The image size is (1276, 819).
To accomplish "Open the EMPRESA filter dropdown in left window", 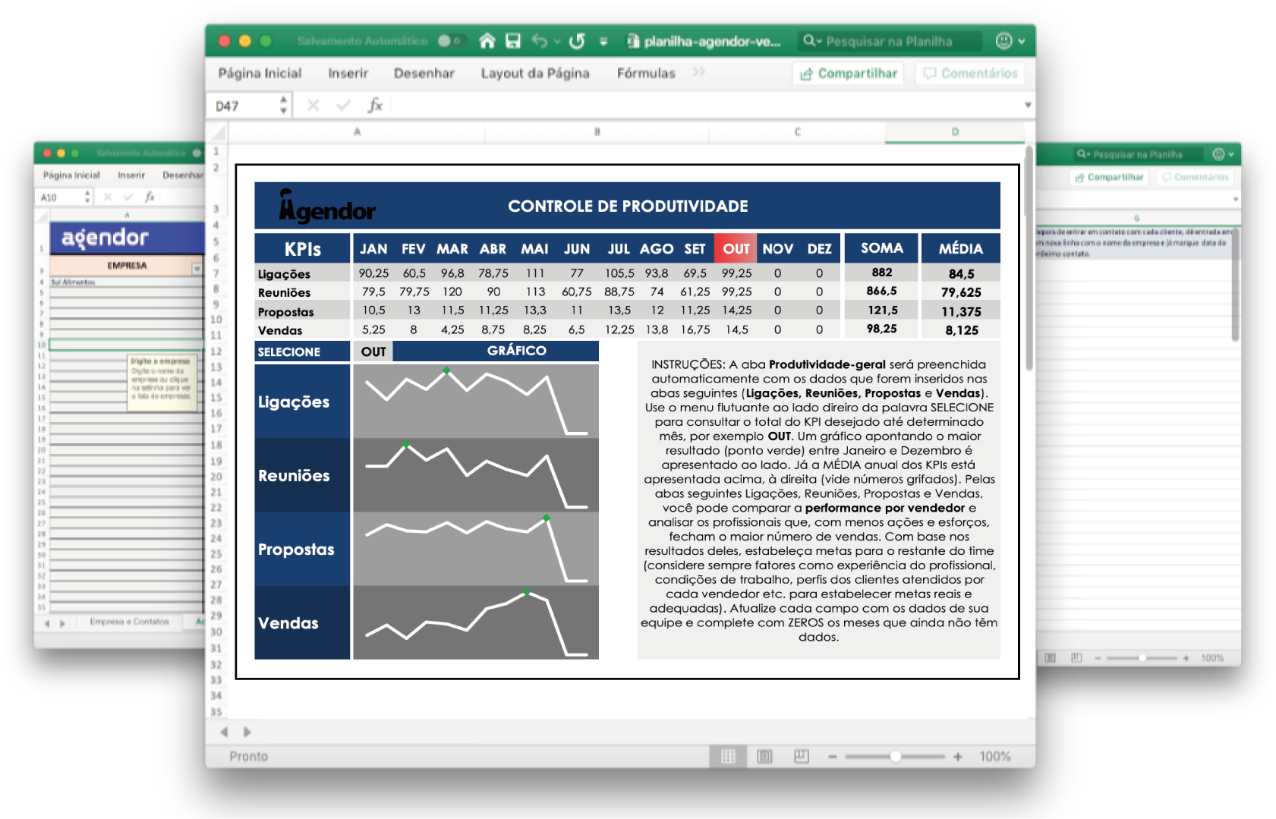I will [197, 269].
